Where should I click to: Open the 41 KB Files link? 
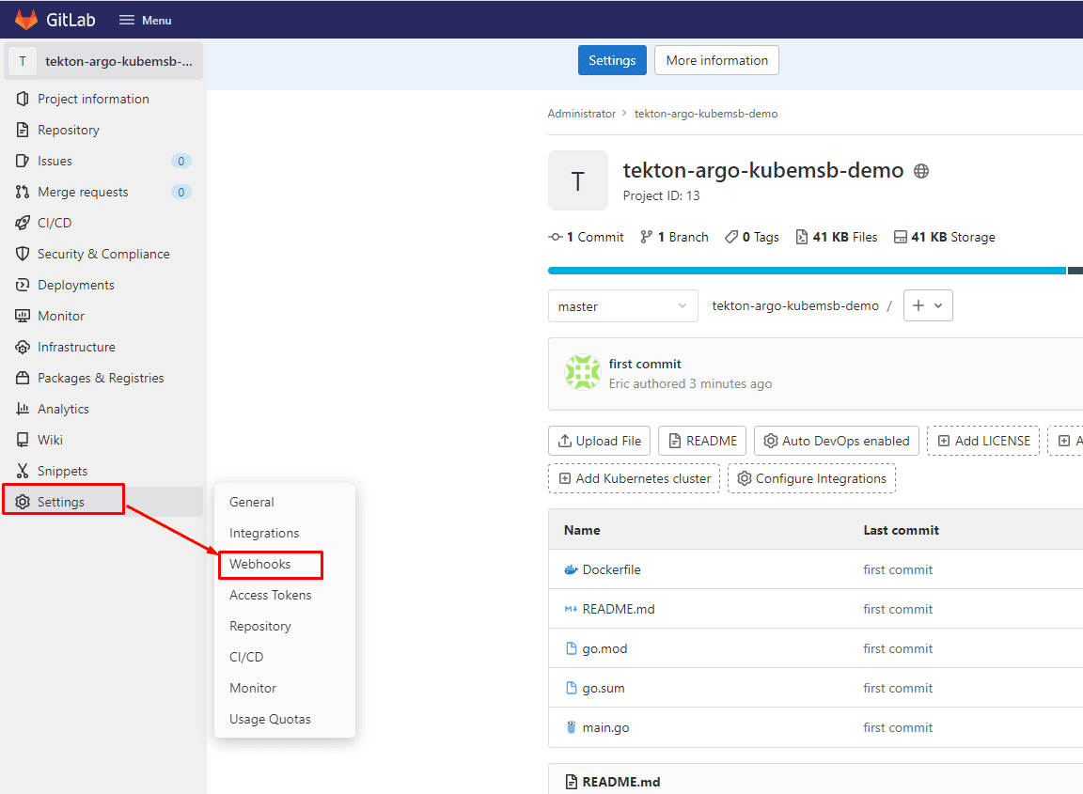[837, 237]
